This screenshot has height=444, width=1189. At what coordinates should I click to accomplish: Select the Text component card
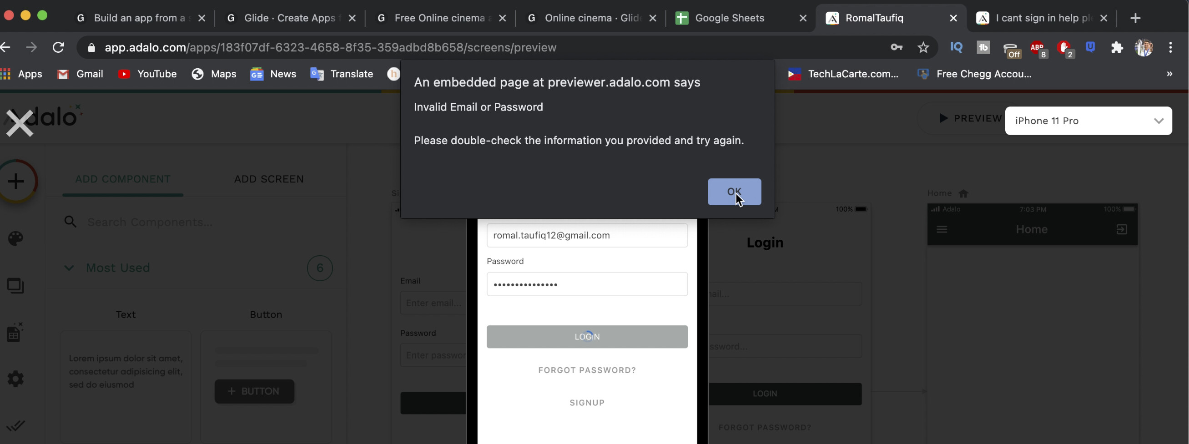[x=126, y=387]
